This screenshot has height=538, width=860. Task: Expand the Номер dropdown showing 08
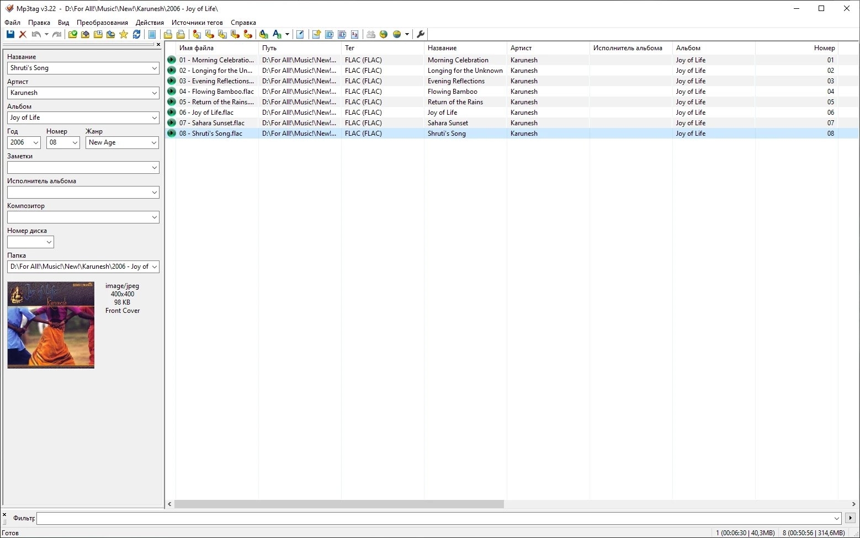click(x=75, y=143)
